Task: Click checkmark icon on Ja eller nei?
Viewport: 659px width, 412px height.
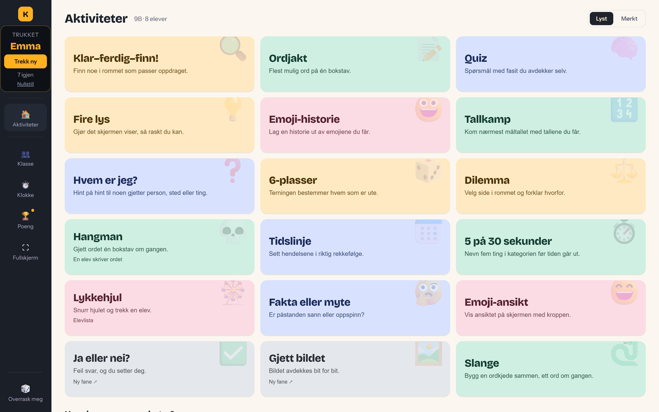Action: tap(233, 353)
